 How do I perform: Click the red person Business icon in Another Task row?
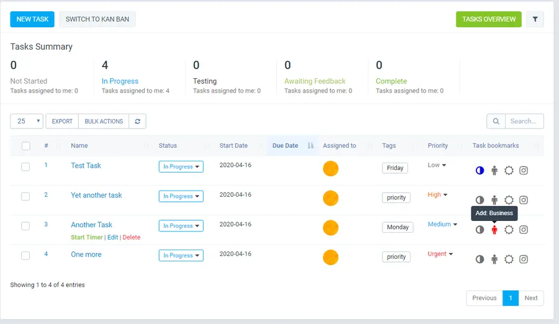(494, 230)
